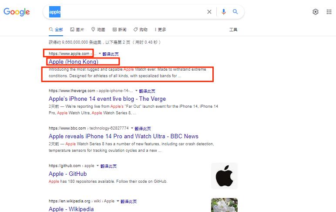
Task: Click 翻译此页 for GitHub result
Action: 108,166
